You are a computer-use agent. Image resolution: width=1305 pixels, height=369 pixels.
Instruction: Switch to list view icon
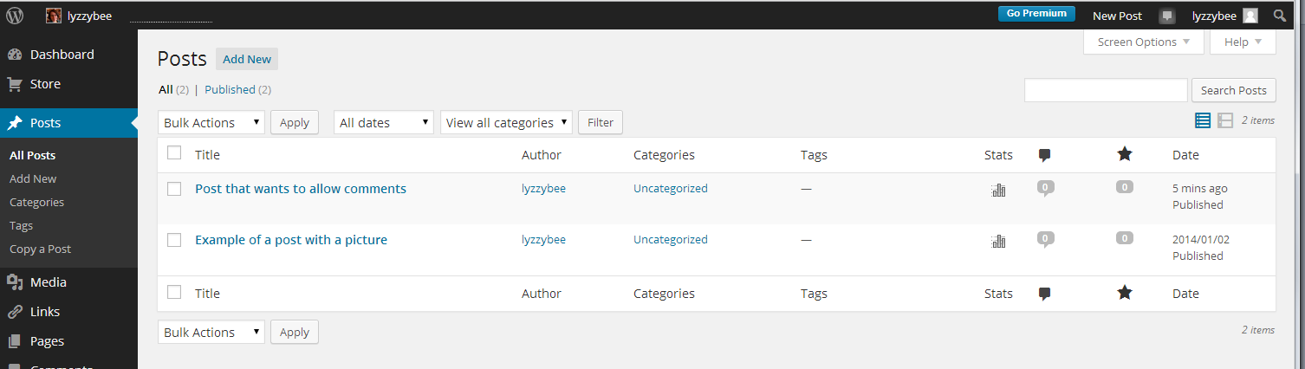[x=1203, y=121]
